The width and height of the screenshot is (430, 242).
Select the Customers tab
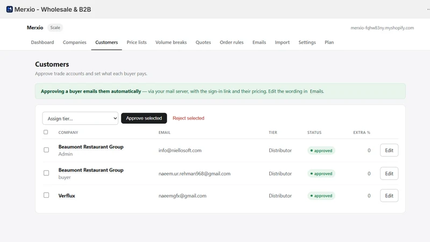click(106, 42)
